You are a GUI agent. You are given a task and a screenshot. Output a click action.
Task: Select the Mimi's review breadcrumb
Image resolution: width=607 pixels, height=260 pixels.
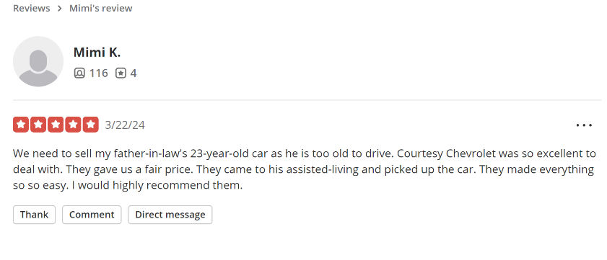click(100, 8)
